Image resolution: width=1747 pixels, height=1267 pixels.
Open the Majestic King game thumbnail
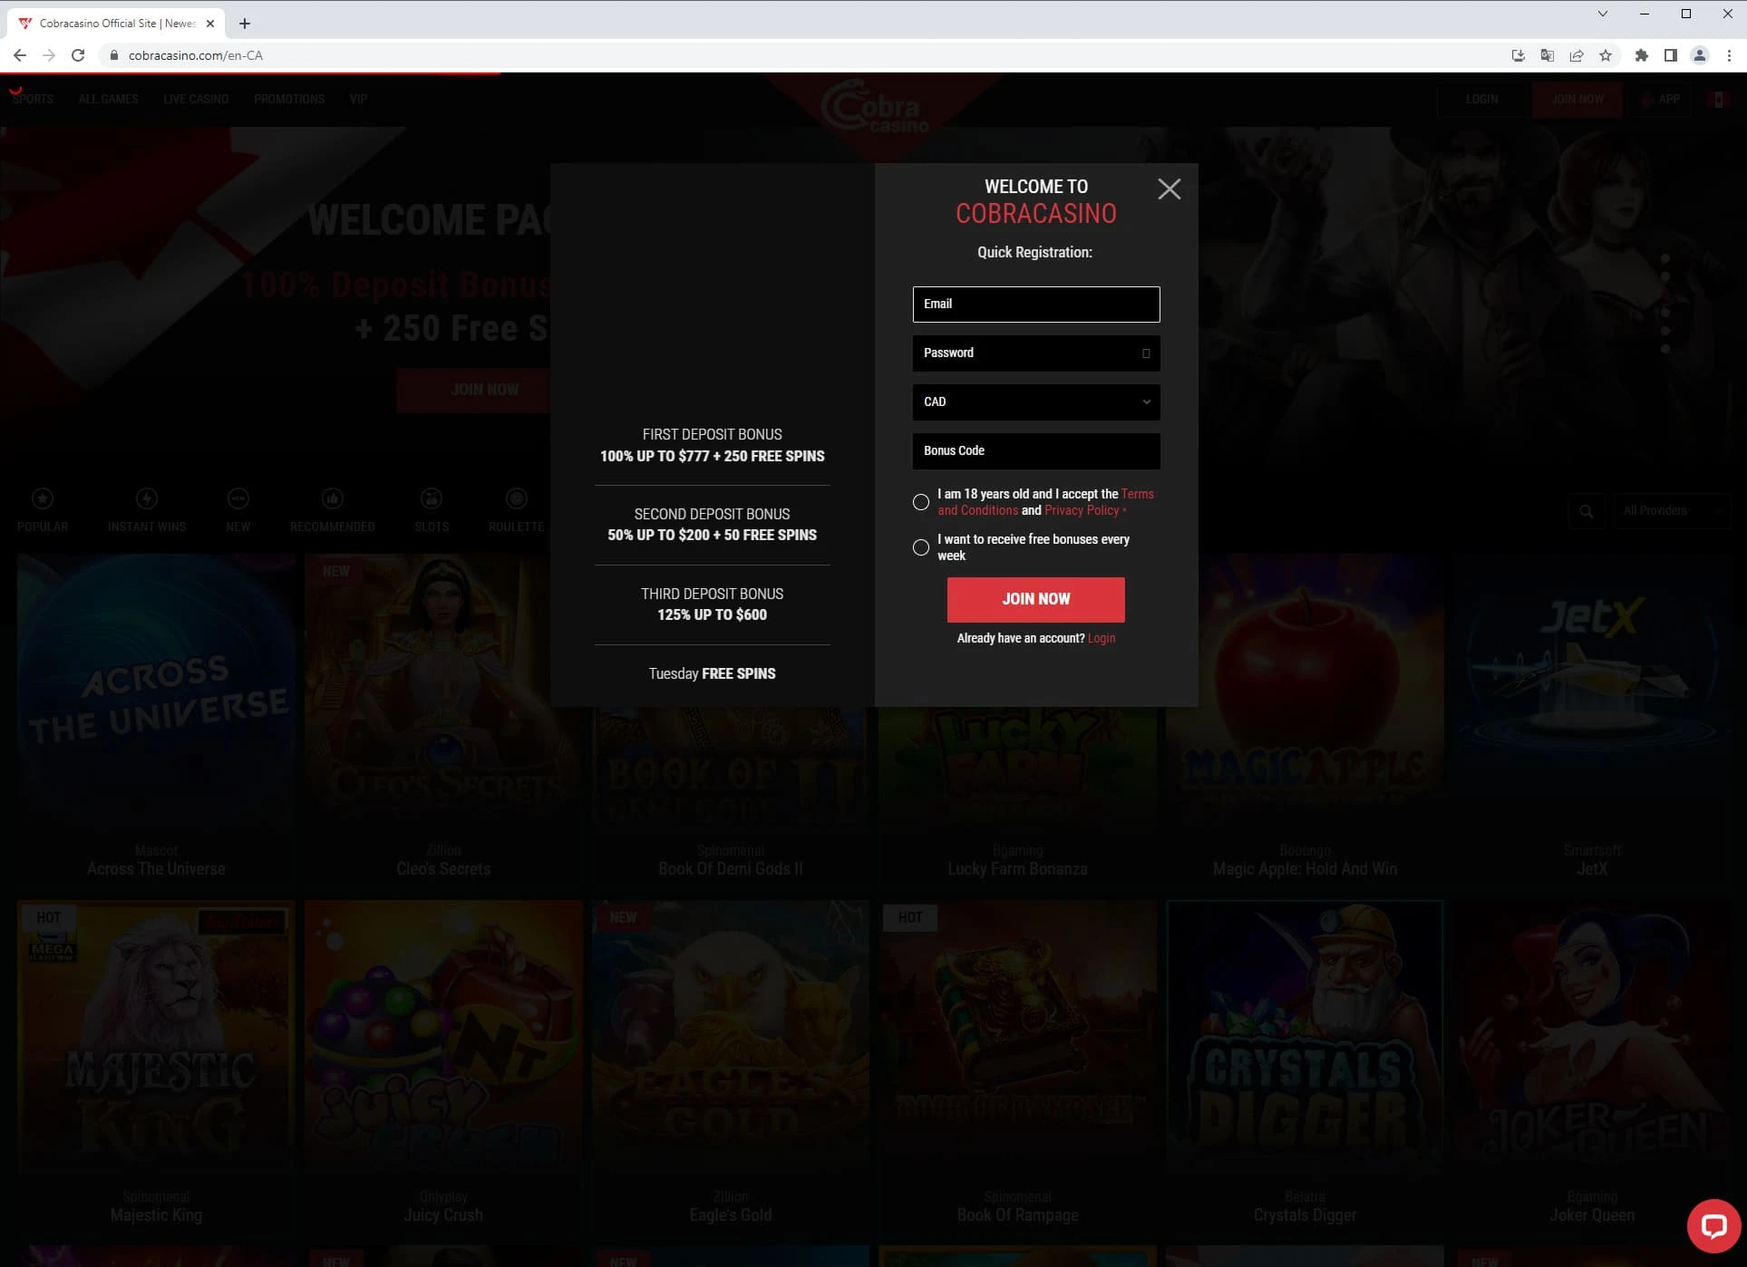pos(156,1038)
